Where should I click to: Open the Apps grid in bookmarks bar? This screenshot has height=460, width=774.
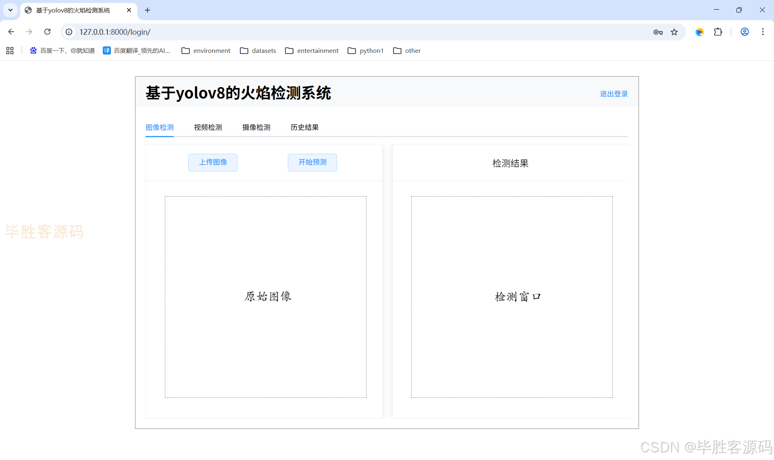tap(10, 50)
